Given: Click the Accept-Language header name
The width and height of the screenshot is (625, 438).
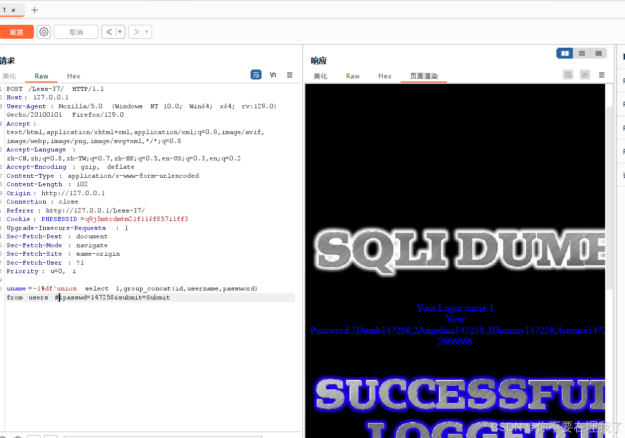Looking at the screenshot, I should click(x=36, y=149).
